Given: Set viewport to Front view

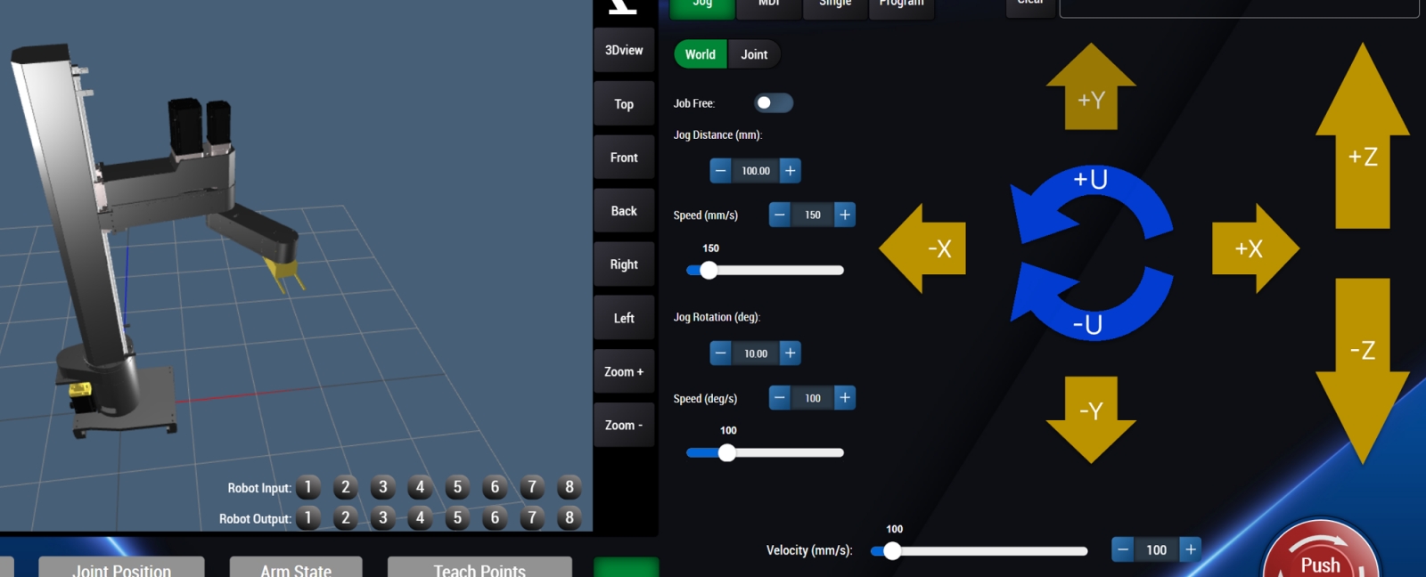Looking at the screenshot, I should [624, 158].
